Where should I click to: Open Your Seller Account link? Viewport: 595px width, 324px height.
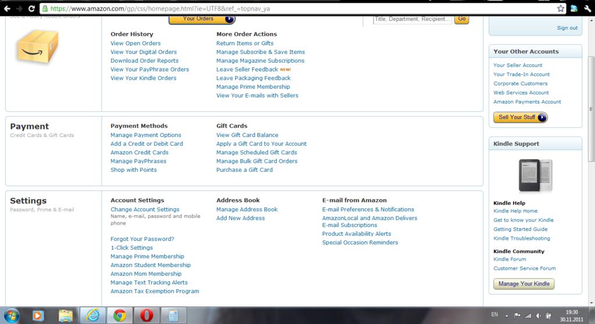tap(518, 65)
